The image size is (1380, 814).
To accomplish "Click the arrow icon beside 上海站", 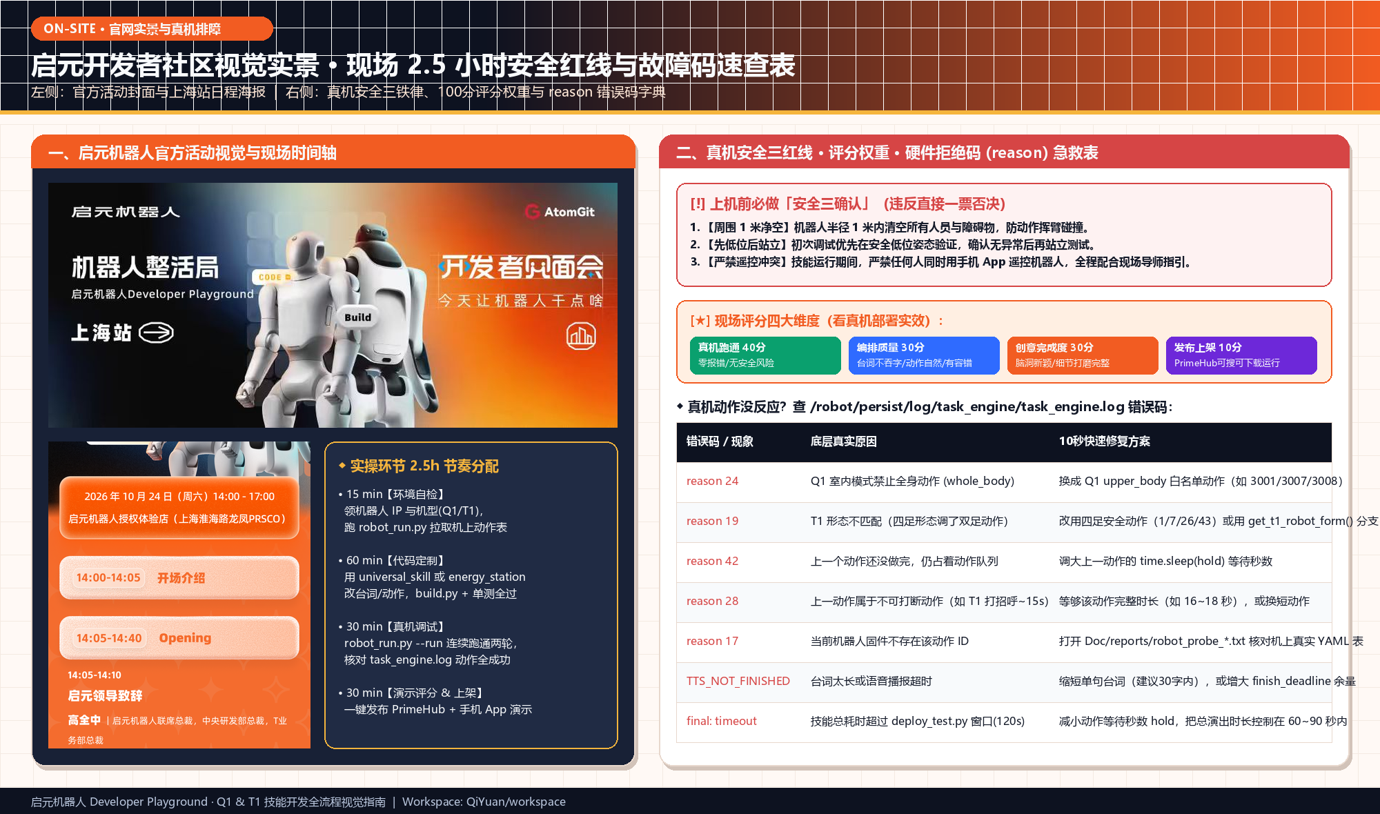I will [x=156, y=333].
